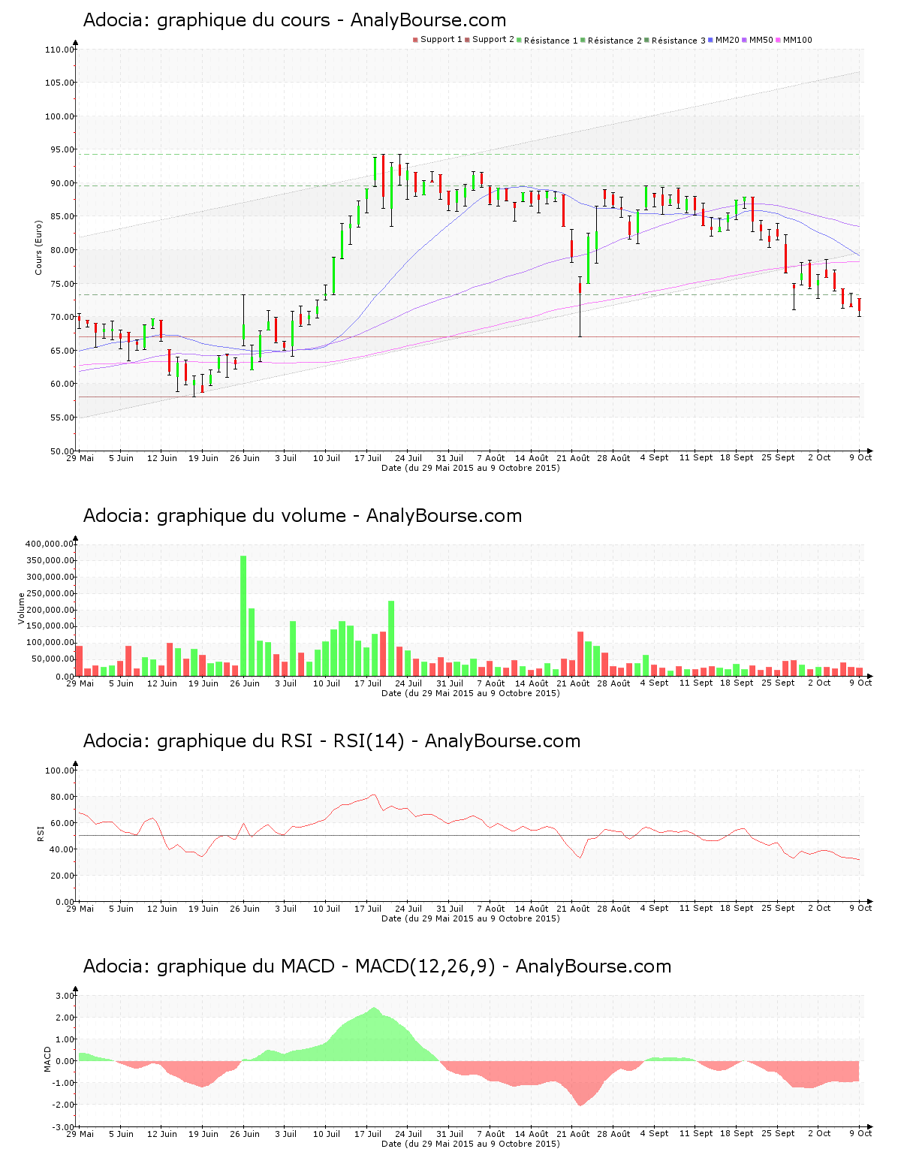Click '21 Août' date under price chart
This screenshot has height=1164, width=901.
click(x=573, y=458)
